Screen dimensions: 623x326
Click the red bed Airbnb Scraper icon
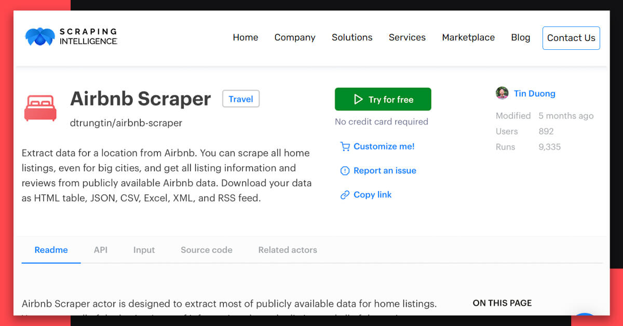click(40, 108)
